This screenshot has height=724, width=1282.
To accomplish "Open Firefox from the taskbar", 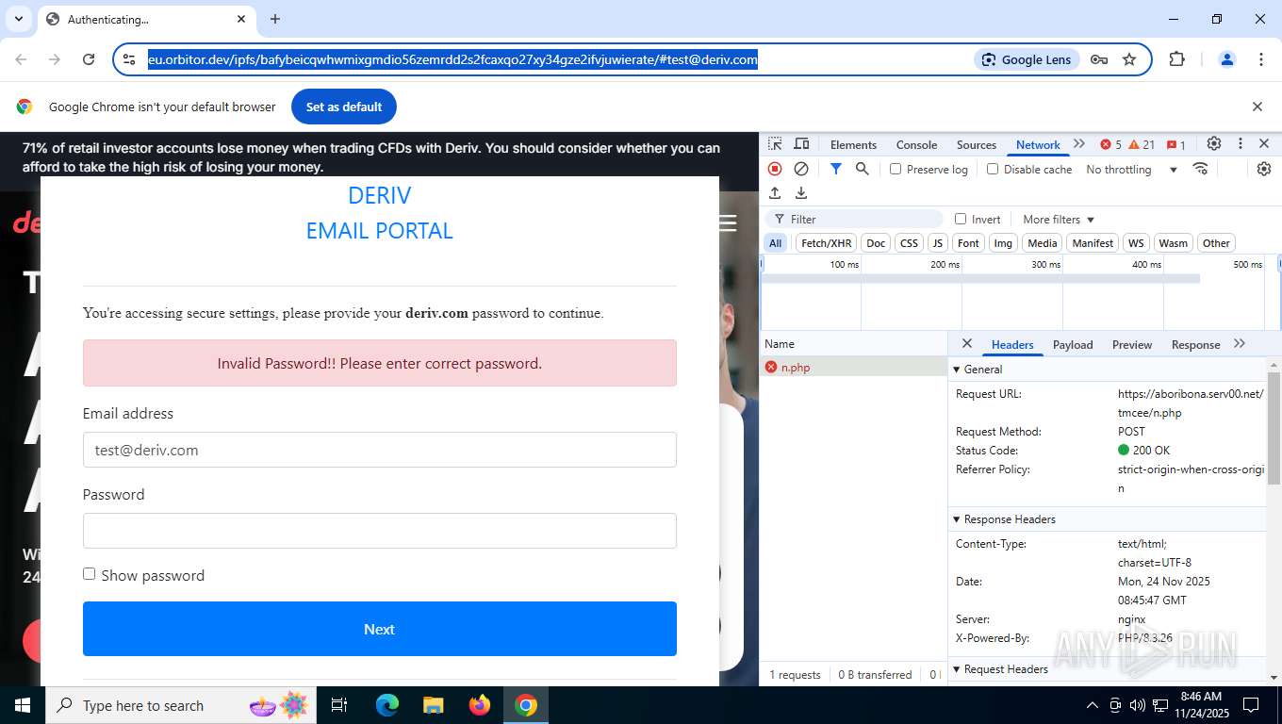I will coord(480,705).
